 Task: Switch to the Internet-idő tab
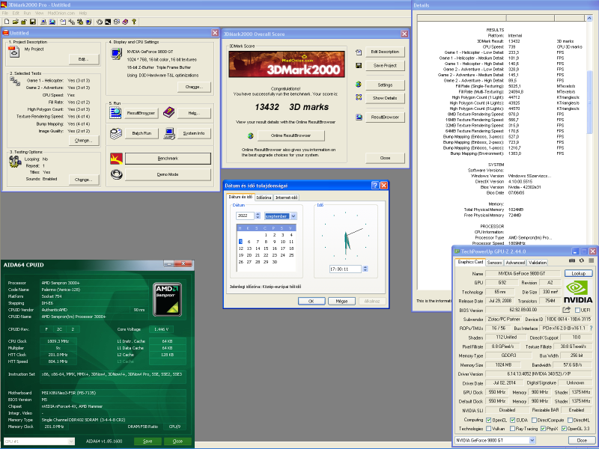[x=287, y=198]
